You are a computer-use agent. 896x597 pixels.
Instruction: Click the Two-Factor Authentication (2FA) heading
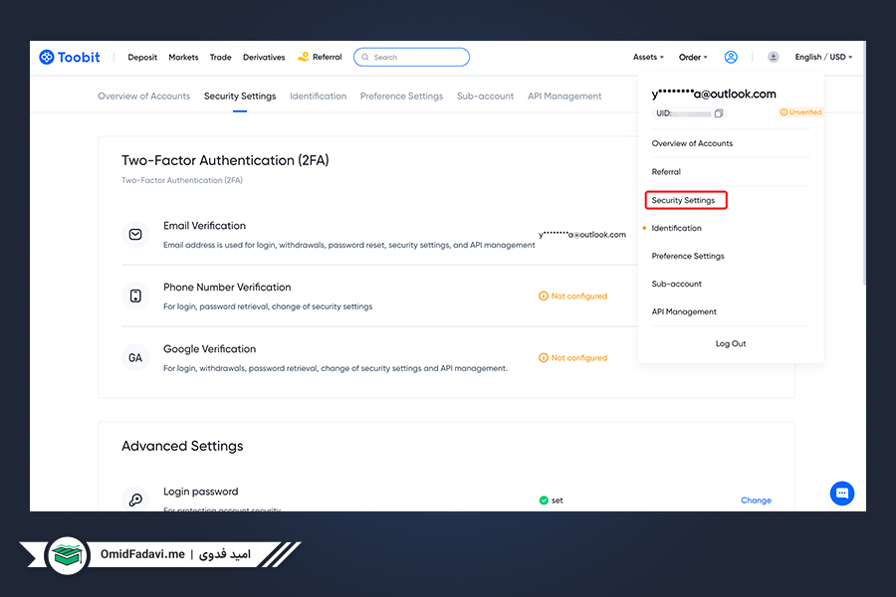[x=225, y=160]
